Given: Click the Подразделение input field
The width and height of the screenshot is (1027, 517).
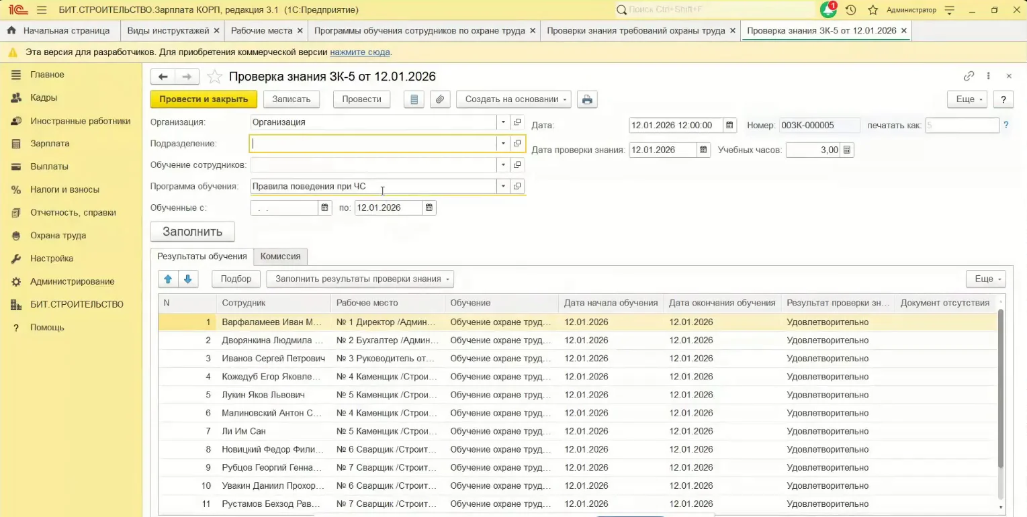Looking at the screenshot, I should (373, 144).
